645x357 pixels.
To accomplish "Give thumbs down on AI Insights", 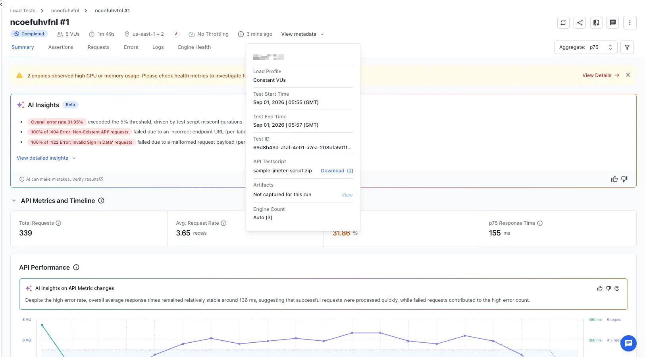I will (624, 179).
